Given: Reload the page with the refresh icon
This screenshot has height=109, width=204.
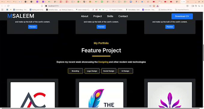Looking at the screenshot, I should (8, 6).
